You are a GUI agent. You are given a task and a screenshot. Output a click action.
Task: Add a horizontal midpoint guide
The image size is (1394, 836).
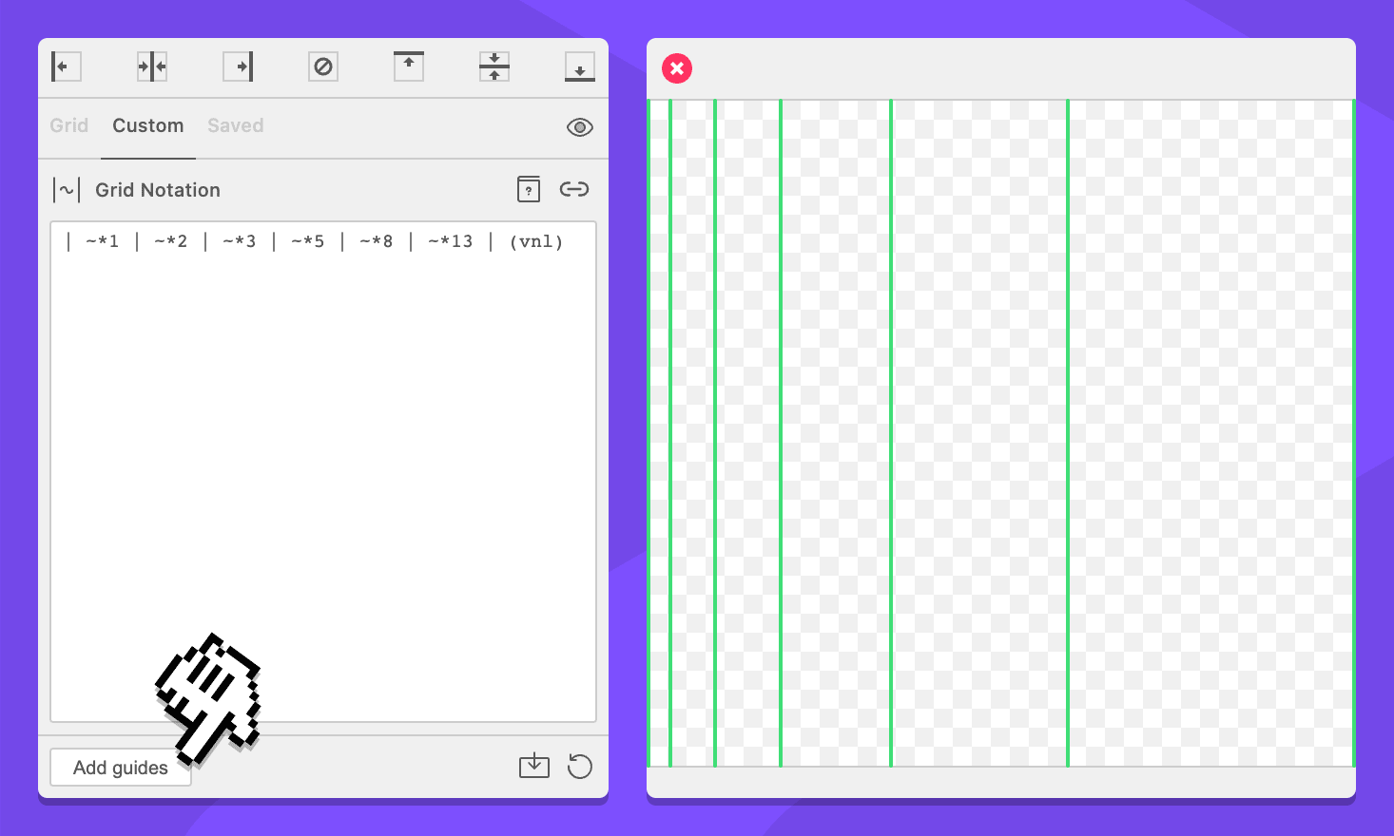494,66
